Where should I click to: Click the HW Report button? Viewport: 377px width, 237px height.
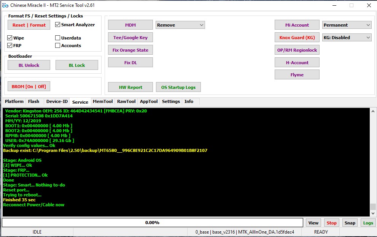click(x=130, y=87)
